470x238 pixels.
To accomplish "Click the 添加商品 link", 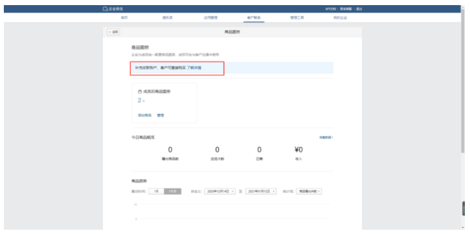I will [145, 115].
